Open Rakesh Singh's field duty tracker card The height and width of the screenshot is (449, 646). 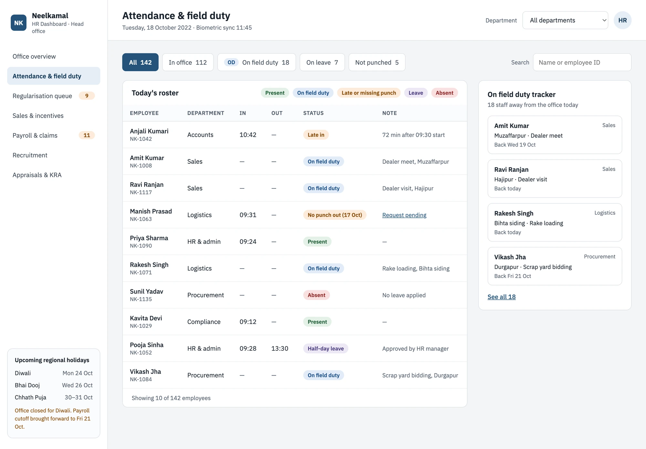(x=555, y=222)
